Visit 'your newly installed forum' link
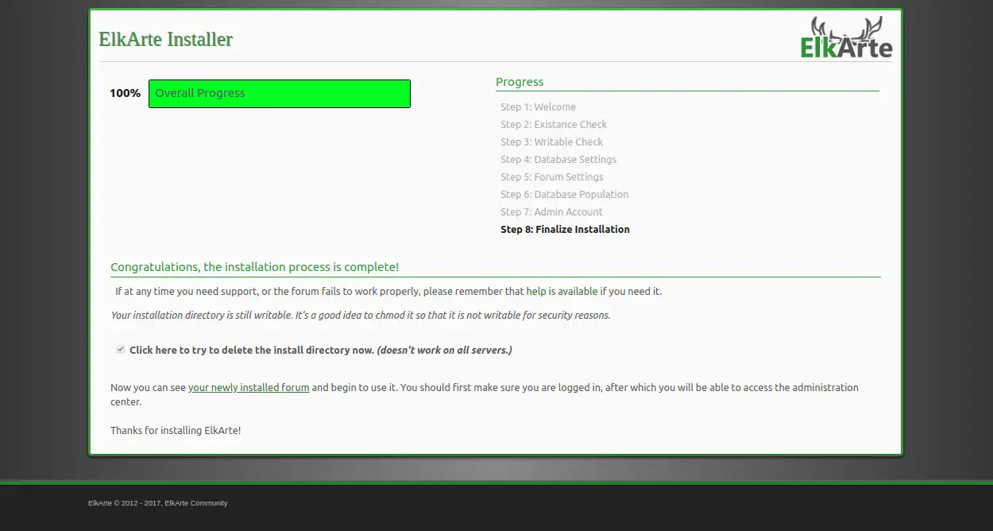Screen dimensions: 993x531 point(249,388)
